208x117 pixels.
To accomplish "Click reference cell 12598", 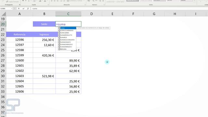I will point(19,50).
